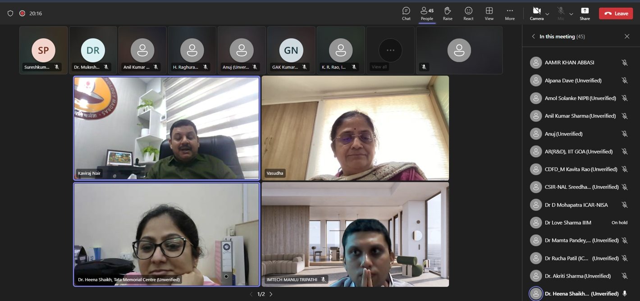This screenshot has width=640, height=301.
Task: Open the More options menu
Action: pos(510,13)
